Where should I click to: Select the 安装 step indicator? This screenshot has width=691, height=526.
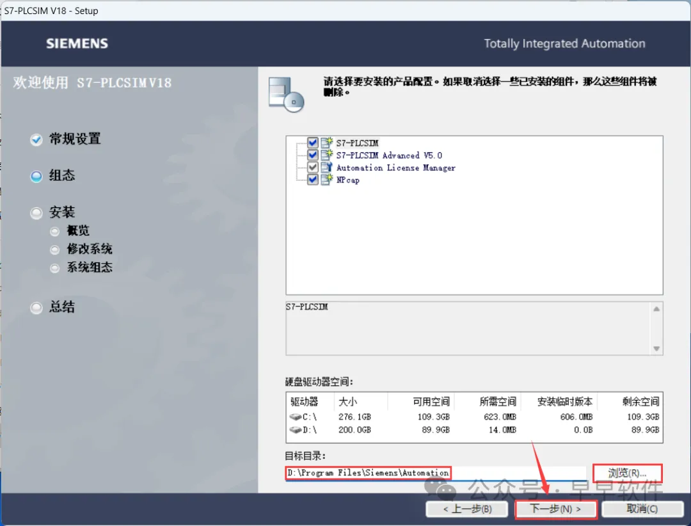pyautogui.click(x=36, y=213)
